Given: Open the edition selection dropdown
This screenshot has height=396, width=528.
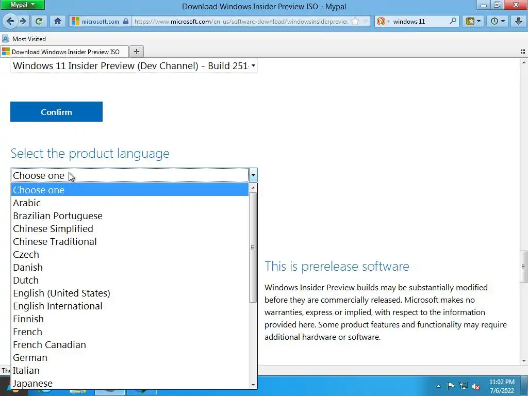Looking at the screenshot, I should [134, 65].
